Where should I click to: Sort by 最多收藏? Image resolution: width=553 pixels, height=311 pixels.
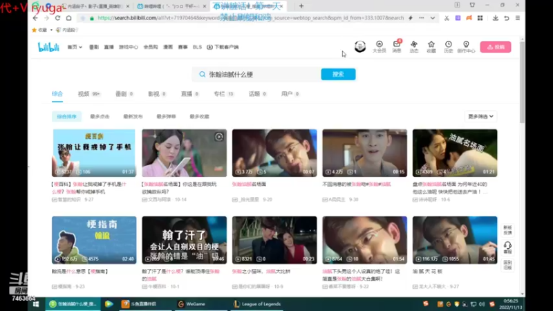point(199,116)
